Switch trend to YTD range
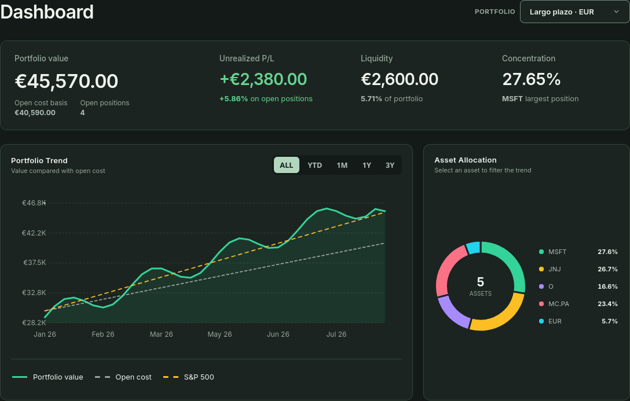 pos(314,165)
